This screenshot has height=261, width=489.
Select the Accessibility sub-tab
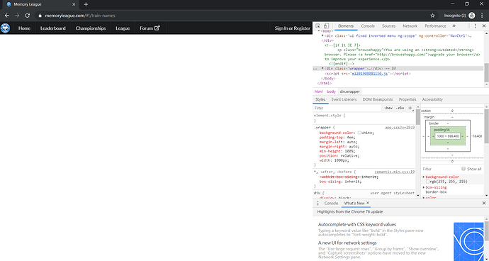click(x=432, y=99)
